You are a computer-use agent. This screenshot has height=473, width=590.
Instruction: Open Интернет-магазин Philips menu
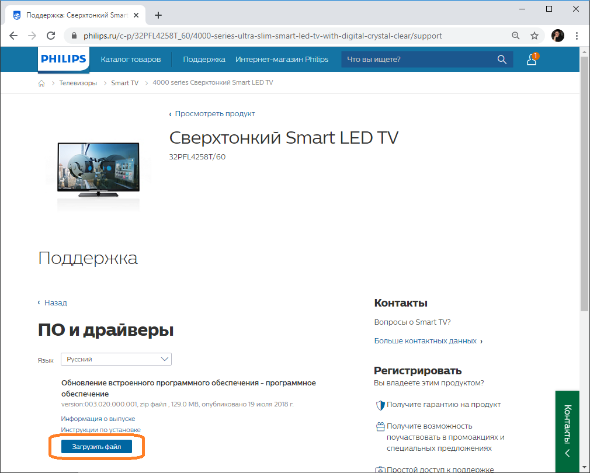coord(282,60)
